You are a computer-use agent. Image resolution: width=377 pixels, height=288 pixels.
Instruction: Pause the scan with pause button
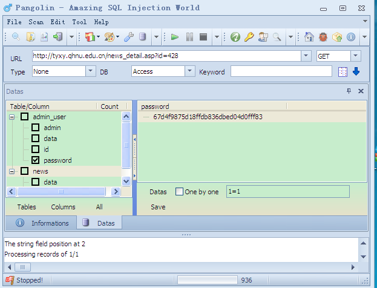point(189,37)
